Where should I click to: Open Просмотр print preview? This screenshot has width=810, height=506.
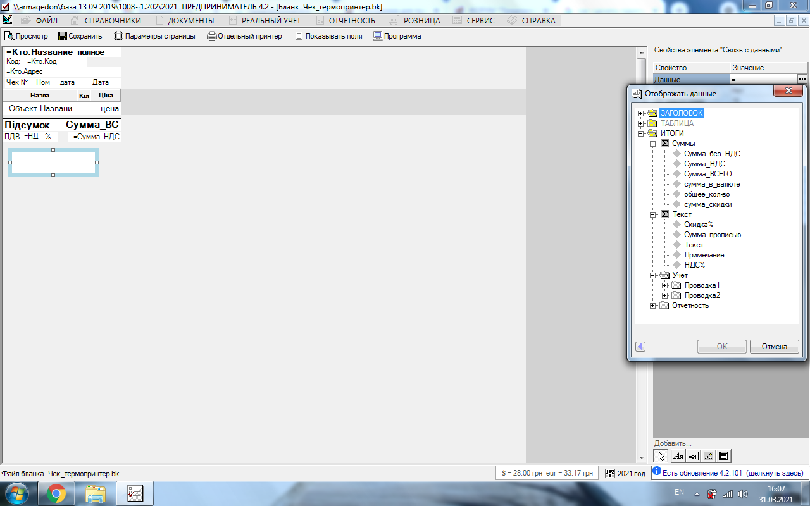26,36
